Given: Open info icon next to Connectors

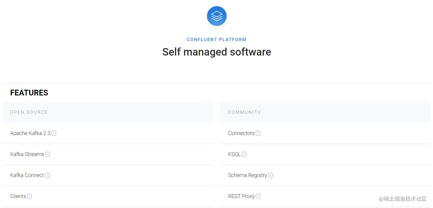Looking at the screenshot, I should [x=258, y=133].
